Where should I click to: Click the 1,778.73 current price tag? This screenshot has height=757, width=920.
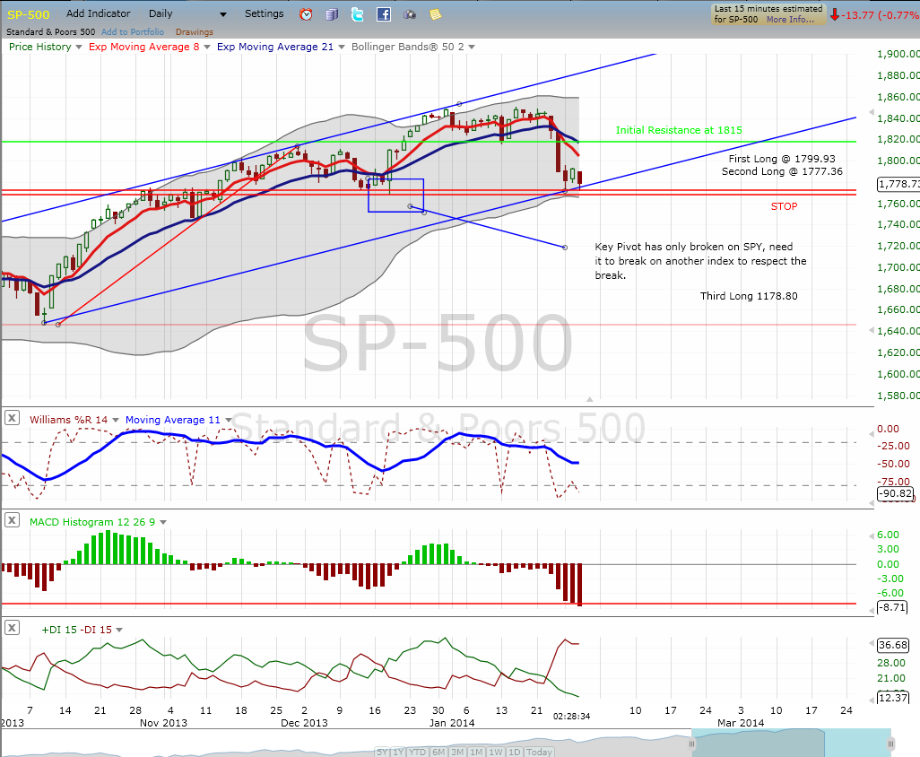click(x=898, y=184)
